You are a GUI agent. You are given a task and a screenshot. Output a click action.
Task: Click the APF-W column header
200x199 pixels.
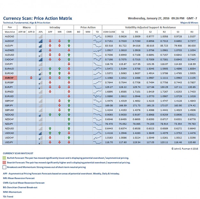point(22,32)
